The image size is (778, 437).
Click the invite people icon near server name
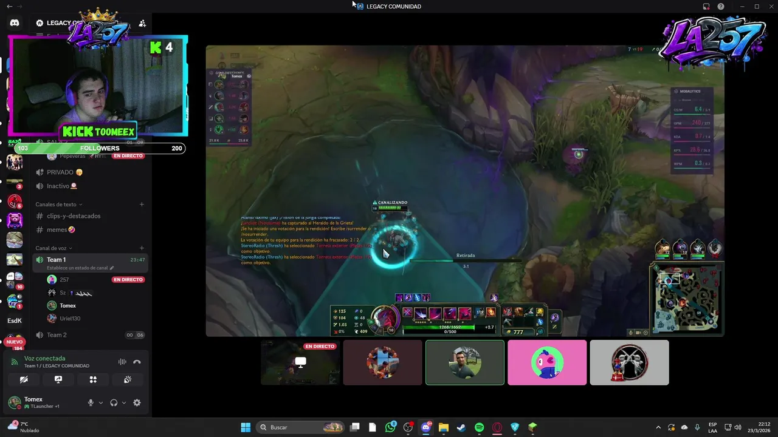(x=142, y=23)
